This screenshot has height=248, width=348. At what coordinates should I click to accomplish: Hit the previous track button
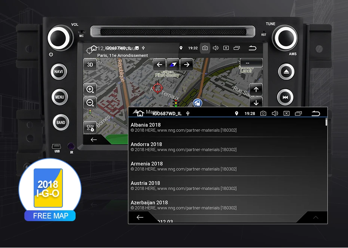tap(285, 97)
